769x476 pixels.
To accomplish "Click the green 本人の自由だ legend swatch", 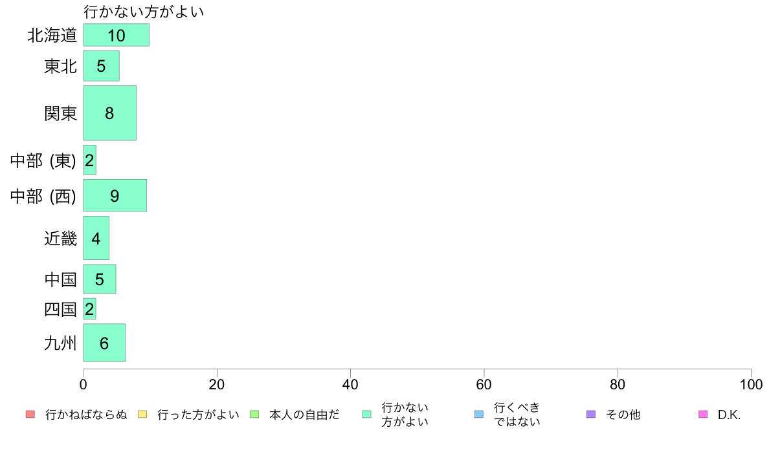I will pyautogui.click(x=254, y=414).
